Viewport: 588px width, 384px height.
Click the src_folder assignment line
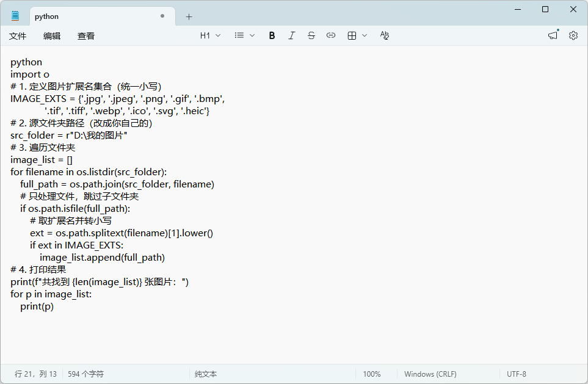pyautogui.click(x=68, y=136)
